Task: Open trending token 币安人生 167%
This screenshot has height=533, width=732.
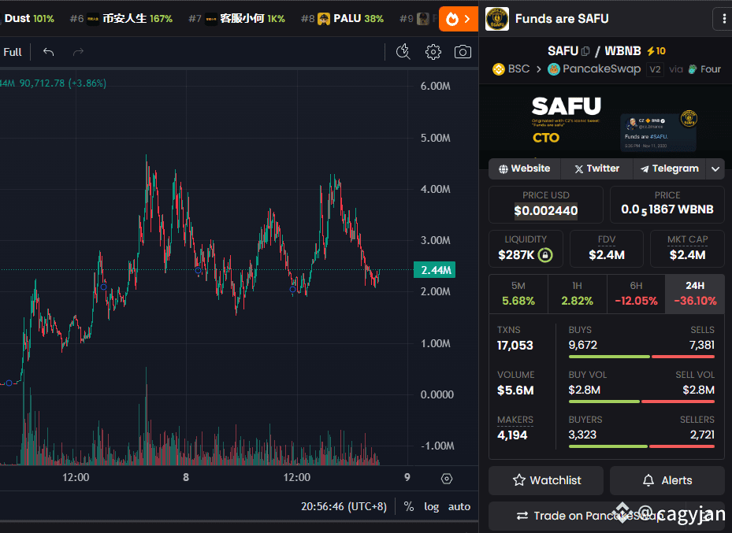Action: coord(121,19)
